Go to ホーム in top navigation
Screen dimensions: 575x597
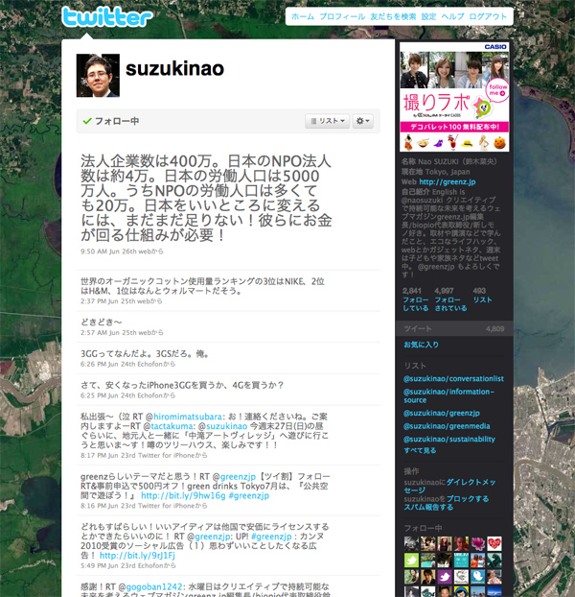pos(303,16)
